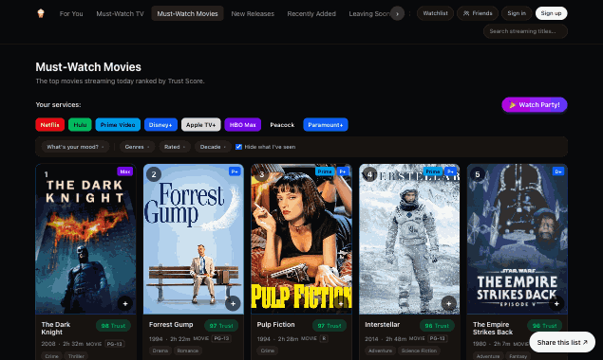Open the Friends button
Image resolution: width=603 pixels, height=360 pixels.
478,13
